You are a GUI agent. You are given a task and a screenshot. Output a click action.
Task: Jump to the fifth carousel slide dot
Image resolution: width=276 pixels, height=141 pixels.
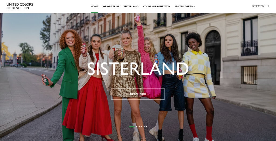click(144, 127)
